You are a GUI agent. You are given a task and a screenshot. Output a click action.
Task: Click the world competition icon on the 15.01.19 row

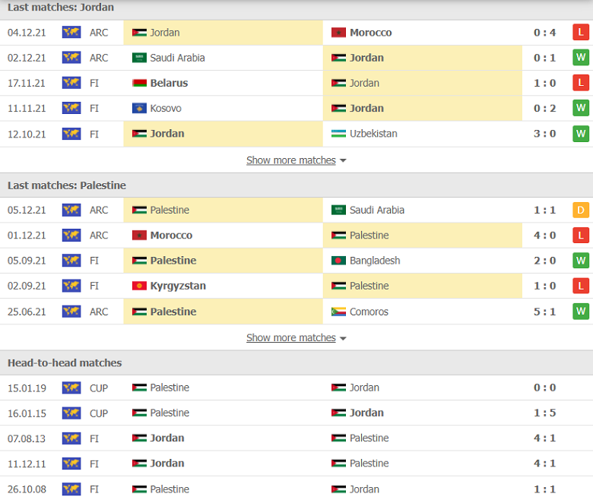[71, 388]
